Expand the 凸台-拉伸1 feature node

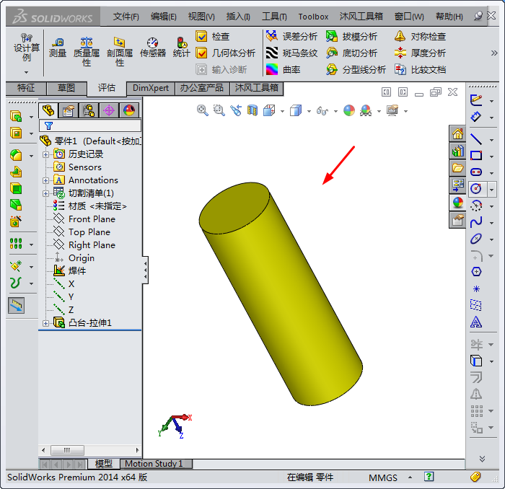(x=46, y=323)
